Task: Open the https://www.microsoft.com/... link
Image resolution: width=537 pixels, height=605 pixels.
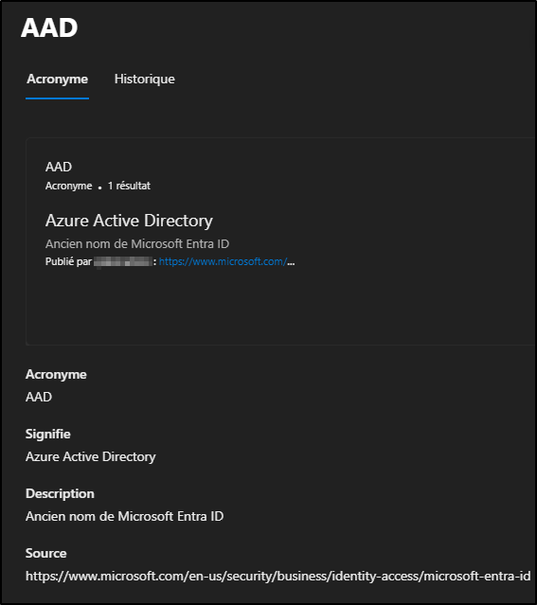Action: [226, 261]
